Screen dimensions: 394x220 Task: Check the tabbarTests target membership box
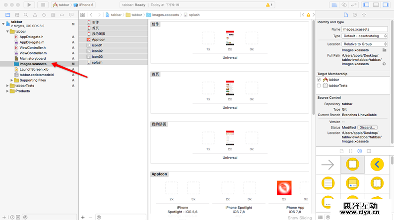pos(319,86)
